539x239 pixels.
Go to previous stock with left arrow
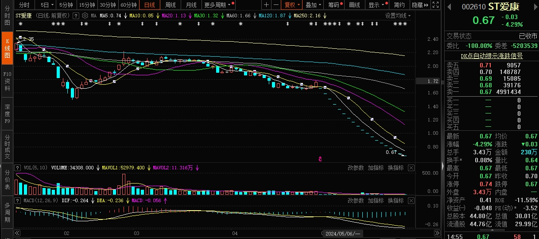coord(449,7)
